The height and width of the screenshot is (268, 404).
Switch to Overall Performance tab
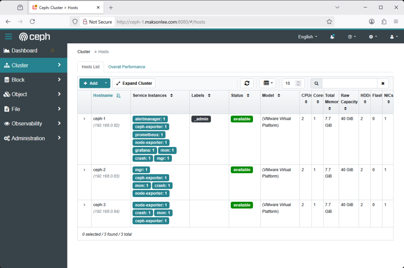(127, 67)
